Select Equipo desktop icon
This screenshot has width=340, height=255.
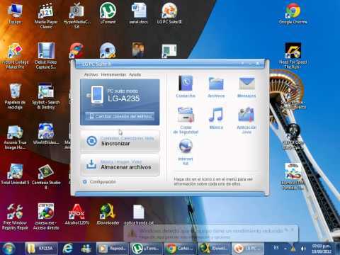tap(15, 13)
